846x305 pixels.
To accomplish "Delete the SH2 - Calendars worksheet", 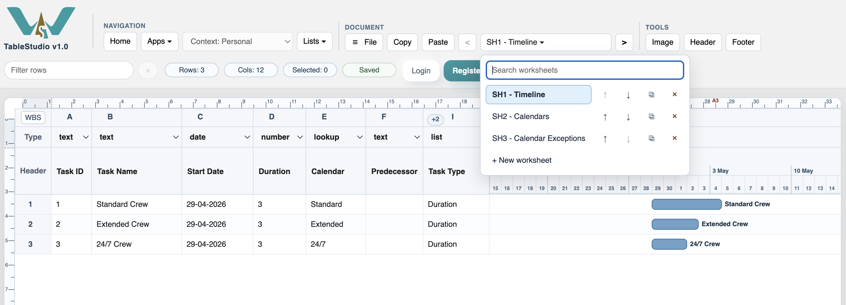I will pyautogui.click(x=675, y=116).
